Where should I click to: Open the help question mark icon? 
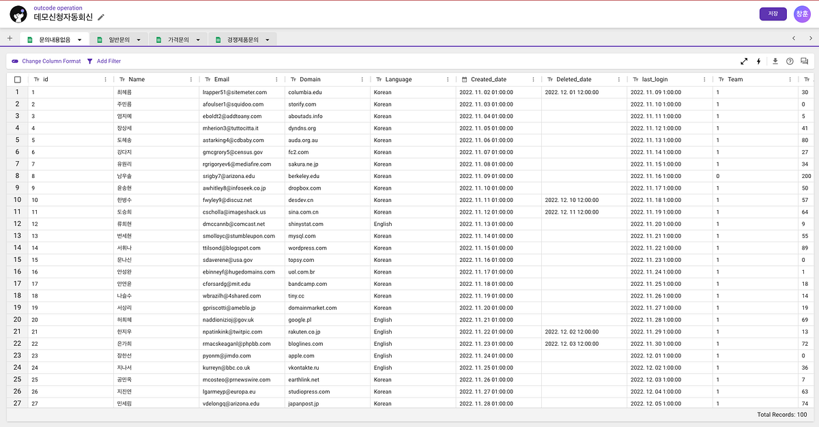click(790, 61)
